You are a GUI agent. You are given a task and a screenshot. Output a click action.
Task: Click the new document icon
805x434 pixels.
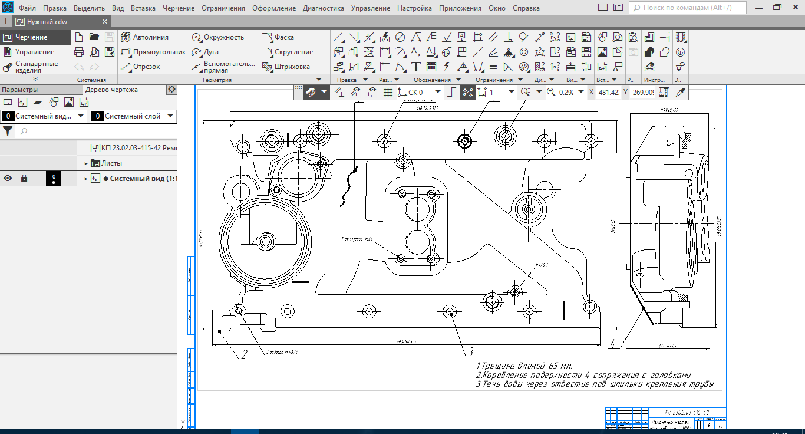79,37
